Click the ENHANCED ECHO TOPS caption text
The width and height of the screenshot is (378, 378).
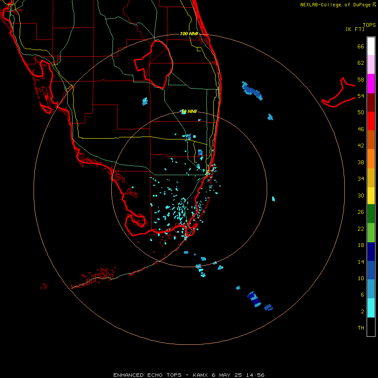click(x=147, y=375)
